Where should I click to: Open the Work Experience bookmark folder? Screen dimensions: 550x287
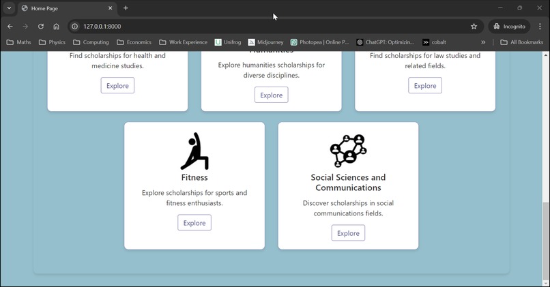click(183, 42)
